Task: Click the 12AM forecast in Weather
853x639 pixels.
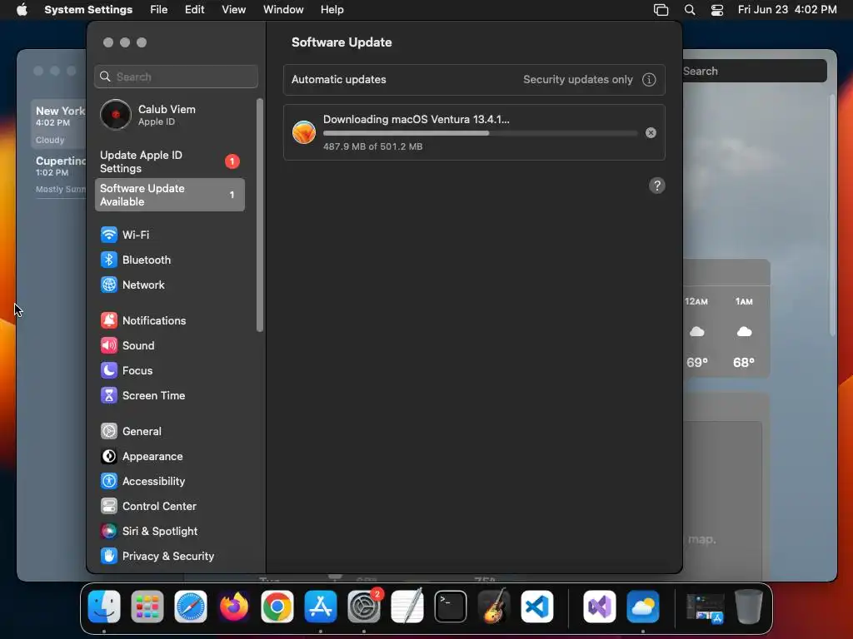Action: click(x=697, y=332)
